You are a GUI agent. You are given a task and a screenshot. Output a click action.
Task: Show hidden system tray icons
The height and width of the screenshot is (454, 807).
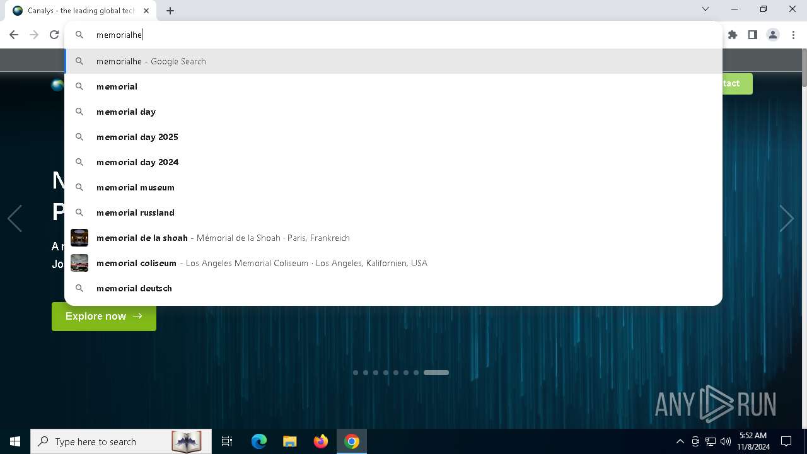[x=680, y=441]
